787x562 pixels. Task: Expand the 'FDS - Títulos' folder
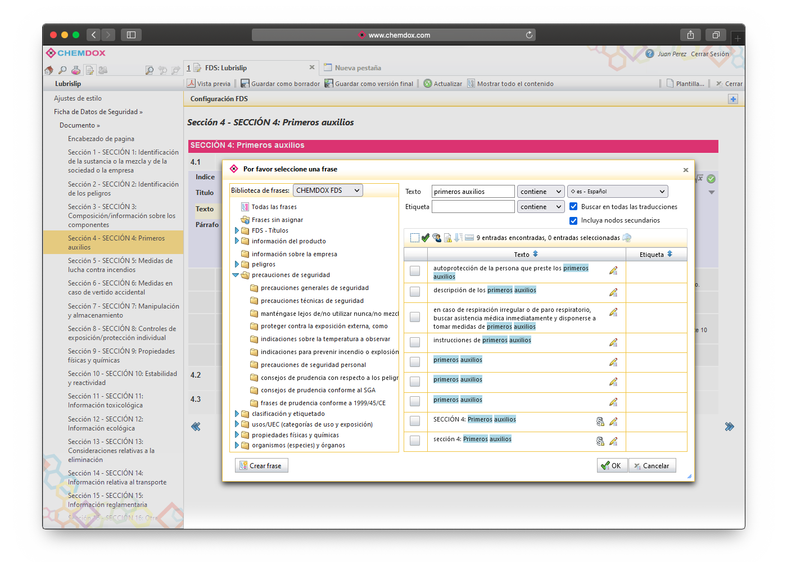point(237,230)
